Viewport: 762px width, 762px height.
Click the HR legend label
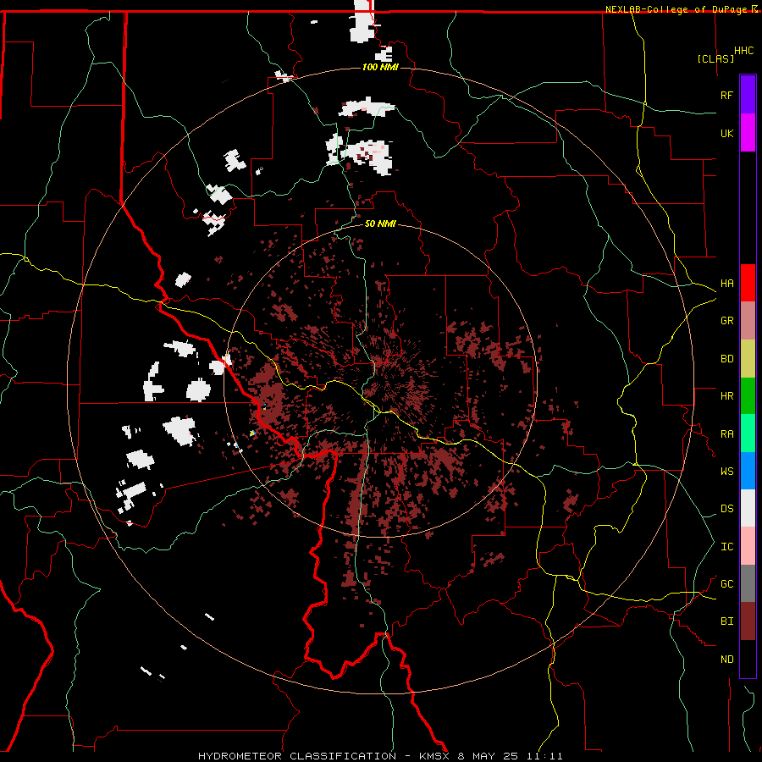pos(726,396)
